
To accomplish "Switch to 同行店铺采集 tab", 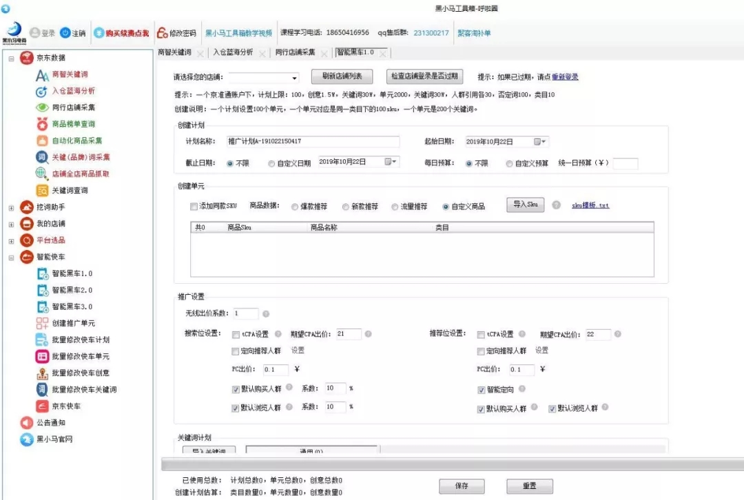I will pos(295,52).
